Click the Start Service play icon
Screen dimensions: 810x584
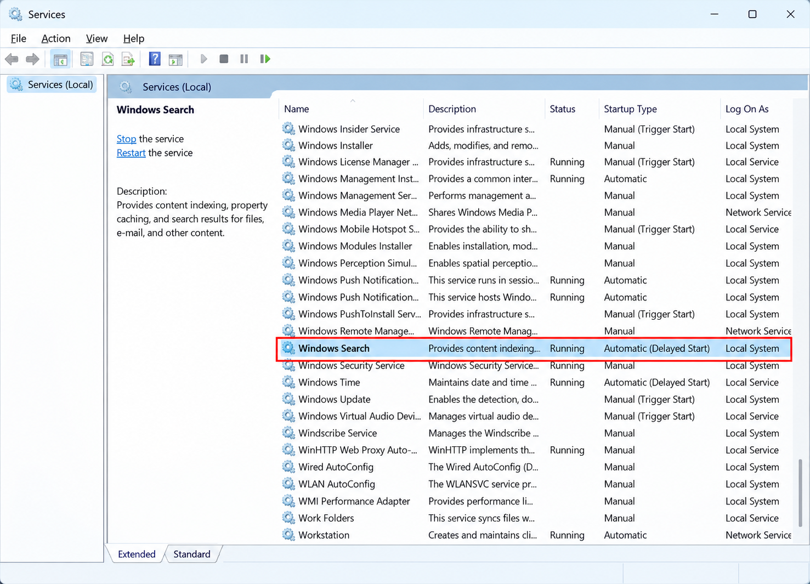coord(203,59)
